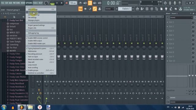Open the mixer view icon
Image resolution: width=196 pixels, height=110 pixels.
tap(152, 9)
